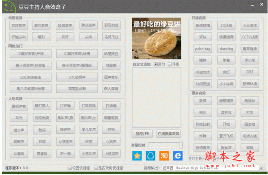Play the 婴儿笑声 baby laugh
Viewport: 268px width, 175px height.
point(88,129)
